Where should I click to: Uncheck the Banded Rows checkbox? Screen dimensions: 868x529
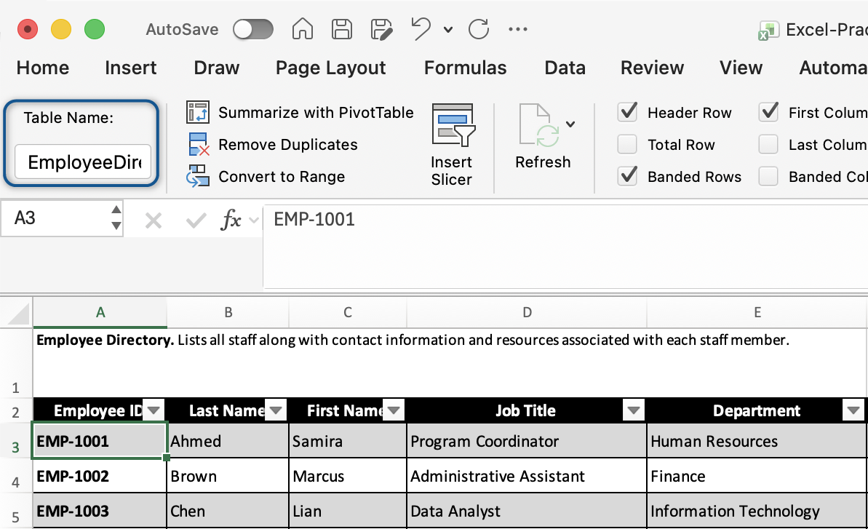click(627, 176)
